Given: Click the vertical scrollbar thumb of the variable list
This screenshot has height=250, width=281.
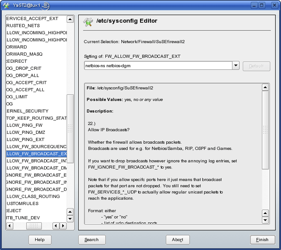Looking at the screenshot, I should (x=70, y=129).
